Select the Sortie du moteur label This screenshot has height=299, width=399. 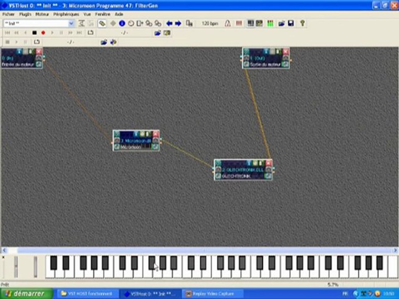[265, 65]
